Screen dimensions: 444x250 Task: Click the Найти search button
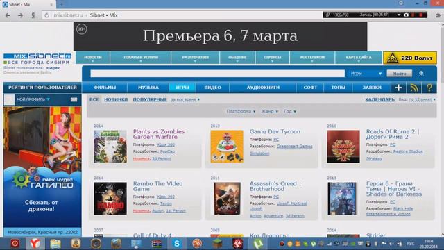[x=400, y=74]
